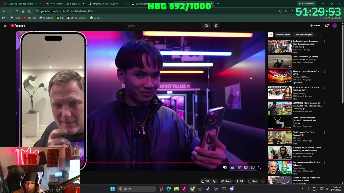Open options for Trolling Biker Gangs video
This screenshot has width=344, height=193.
324,42
